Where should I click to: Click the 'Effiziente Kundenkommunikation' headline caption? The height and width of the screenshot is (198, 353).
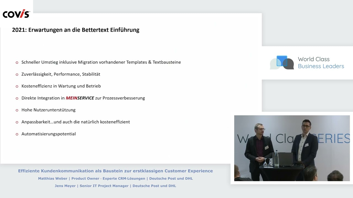[115, 171]
